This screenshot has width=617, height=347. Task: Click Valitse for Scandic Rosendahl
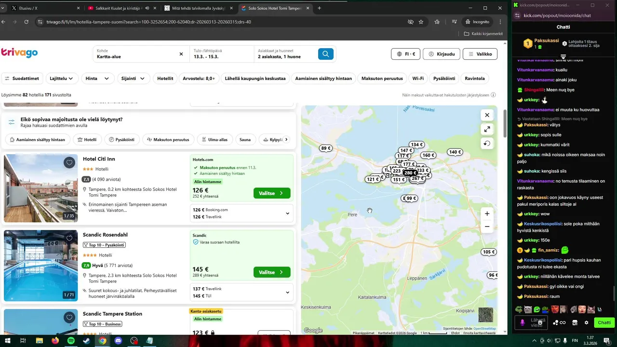click(272, 272)
